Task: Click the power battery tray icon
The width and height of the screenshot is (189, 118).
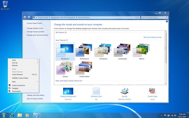Action: tap(169, 115)
